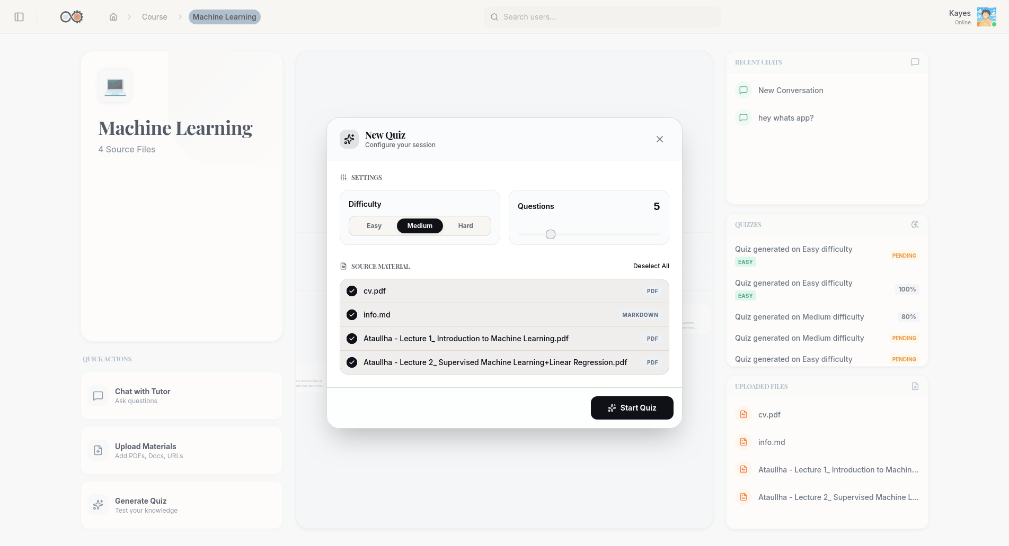Click cv.pdf file icon in Uploaded Files
Screen dimensions: 1009x546
pos(744,414)
